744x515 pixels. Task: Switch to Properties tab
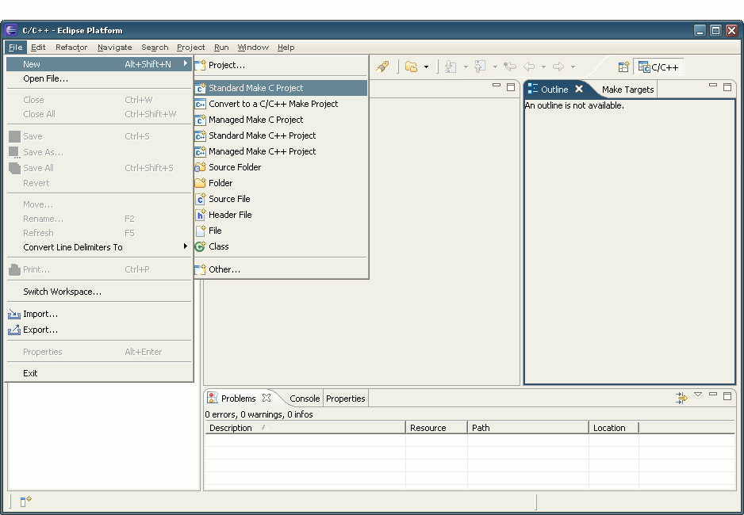[346, 399]
